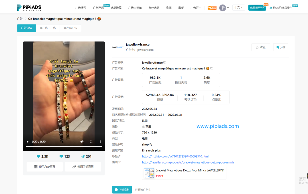The width and height of the screenshot is (308, 194).
Task: Switch to 同广告主广告 tab
Action: (48, 28)
